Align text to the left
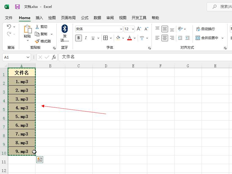 coord(157,38)
